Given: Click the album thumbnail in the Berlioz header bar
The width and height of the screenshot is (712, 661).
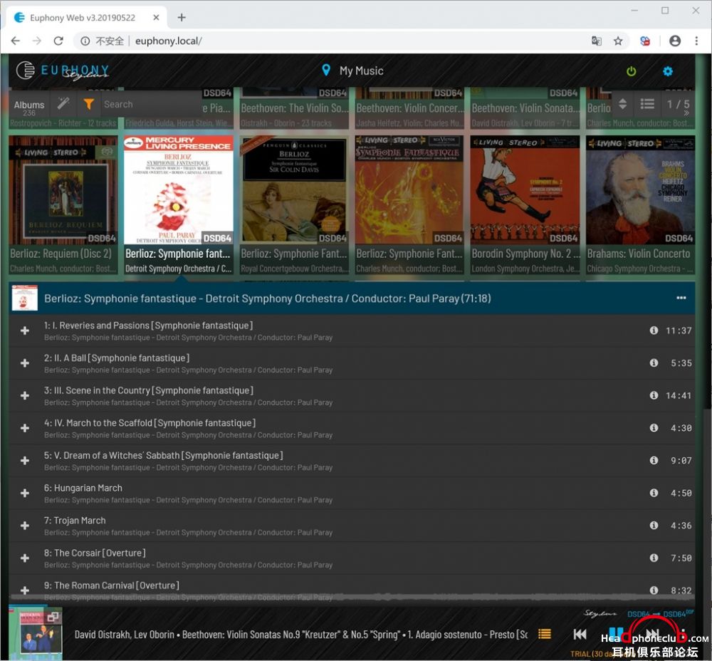Looking at the screenshot, I should [24, 298].
